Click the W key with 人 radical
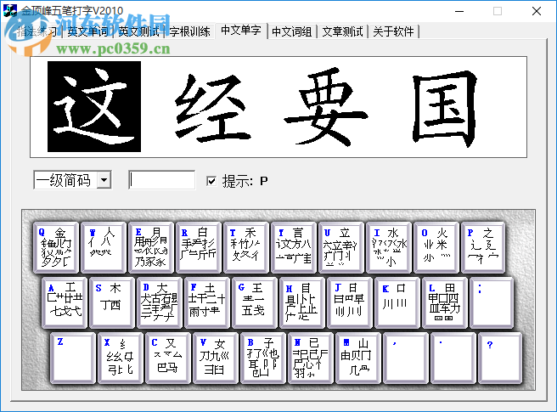This screenshot has width=557, height=412. coord(104,247)
